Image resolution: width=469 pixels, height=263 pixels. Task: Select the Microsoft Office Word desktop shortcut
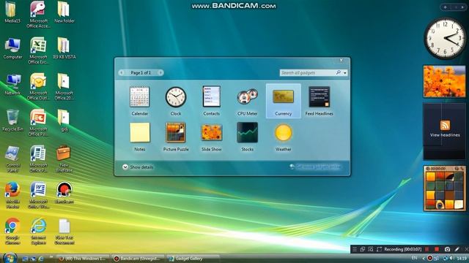38,195
